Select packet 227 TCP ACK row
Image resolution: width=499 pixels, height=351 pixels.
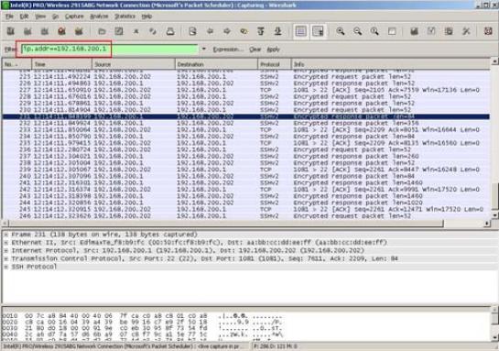coord(246,90)
